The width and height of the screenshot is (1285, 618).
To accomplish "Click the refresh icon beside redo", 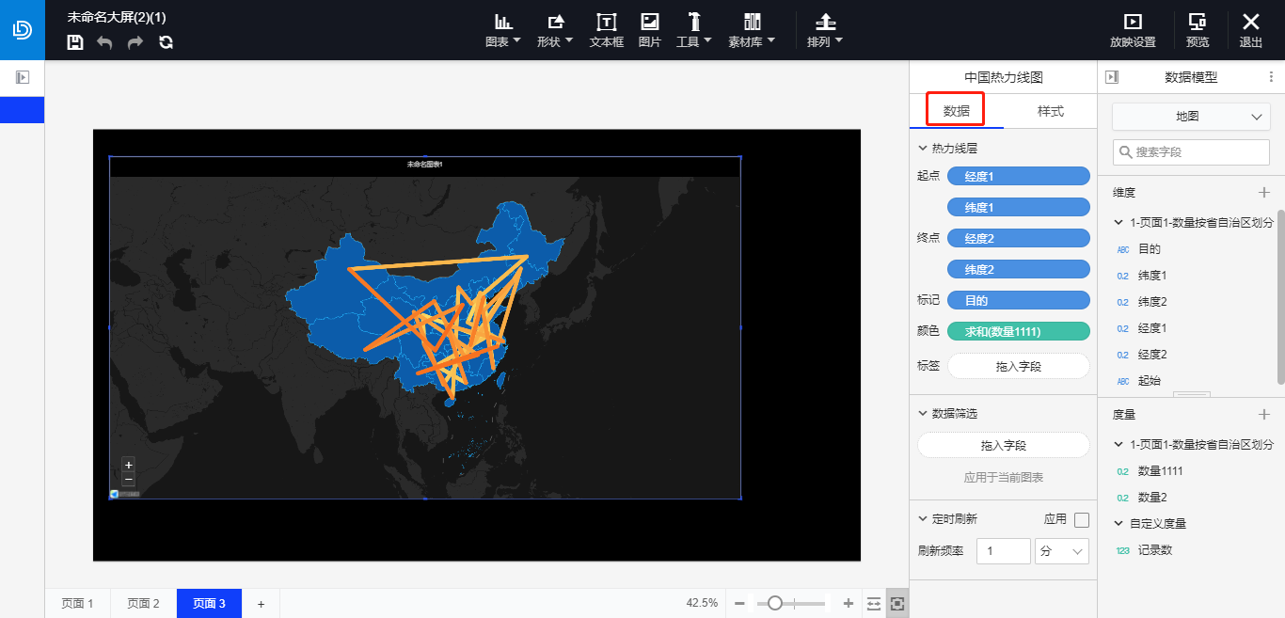I will pyautogui.click(x=167, y=42).
